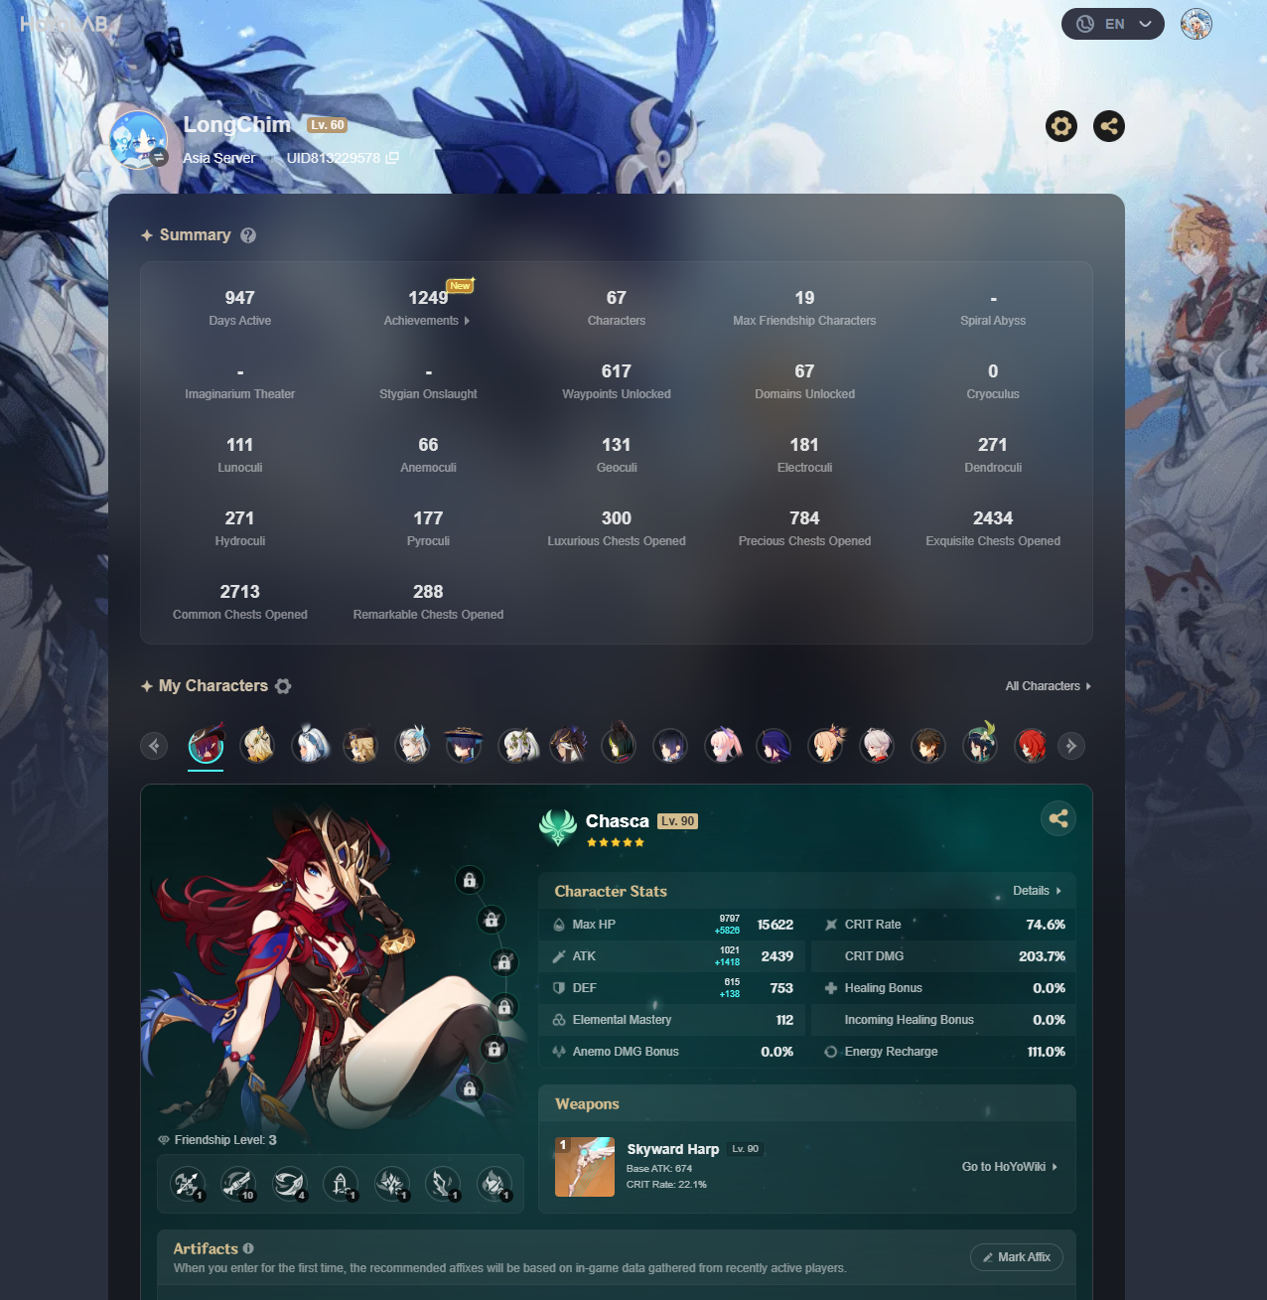Image resolution: width=1267 pixels, height=1300 pixels.
Task: Select the red-haired Diluc avatar
Action: [1032, 745]
